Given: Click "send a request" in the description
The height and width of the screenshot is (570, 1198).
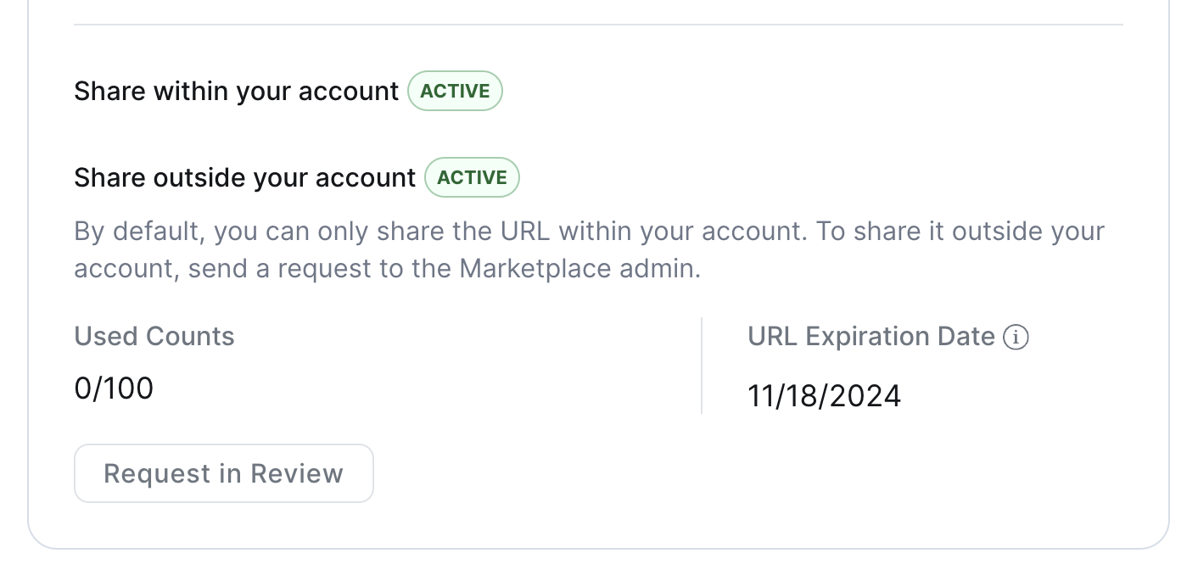Looking at the screenshot, I should [x=278, y=269].
